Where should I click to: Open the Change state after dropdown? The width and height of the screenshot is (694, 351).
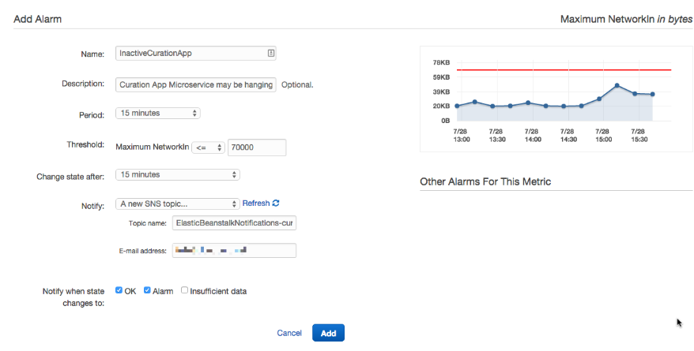(177, 174)
